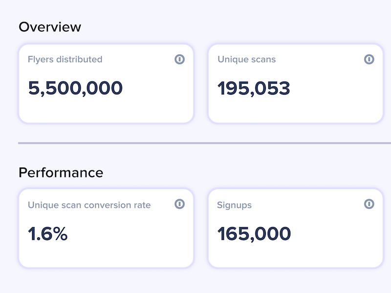Show info for Unique scan conversion rate
This screenshot has height=293, width=391.
coord(179,204)
